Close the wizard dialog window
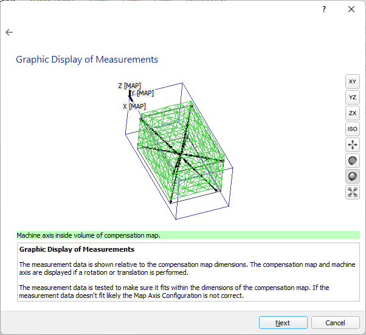The image size is (366, 335). 351,9
